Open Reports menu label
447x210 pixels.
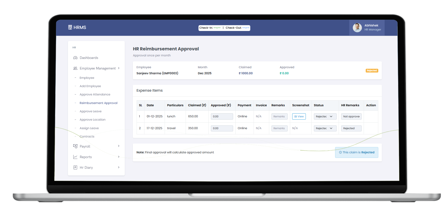click(86, 157)
